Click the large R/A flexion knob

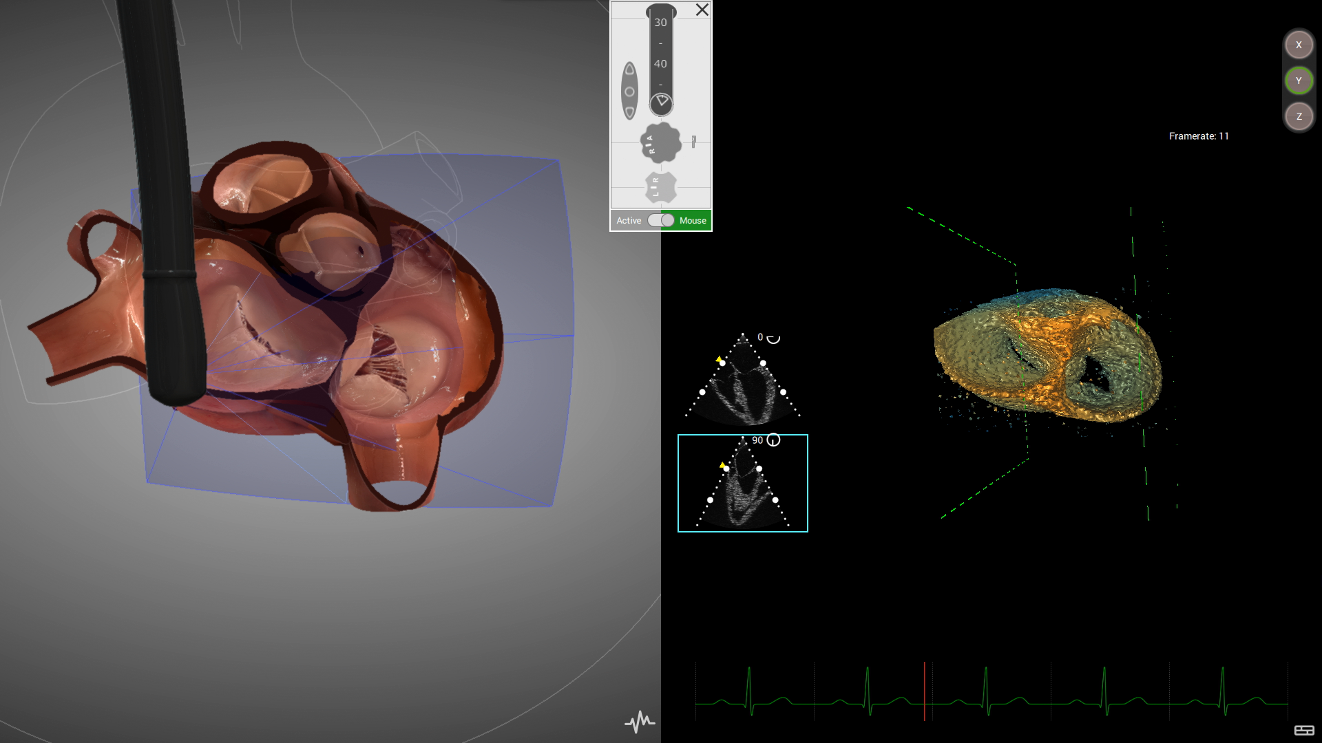(x=661, y=143)
